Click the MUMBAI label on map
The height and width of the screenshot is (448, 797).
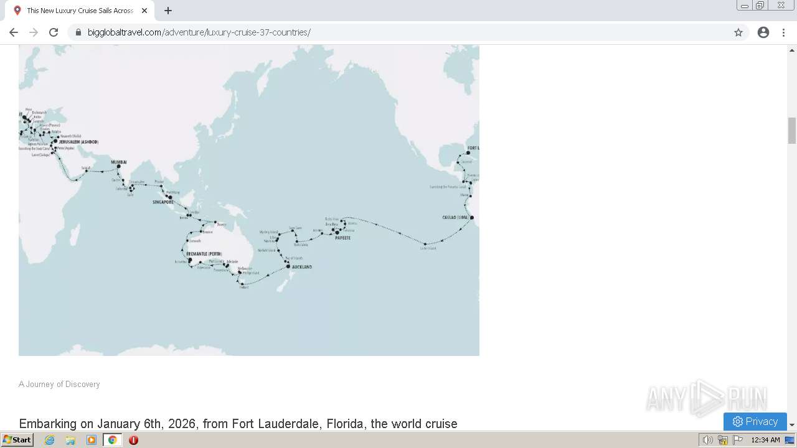click(x=119, y=162)
